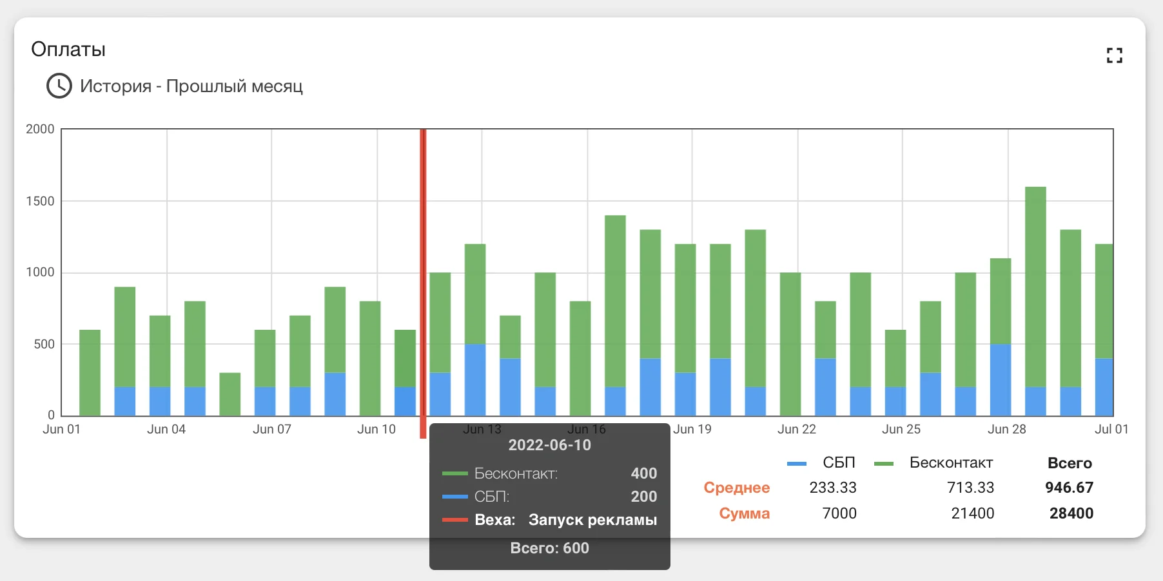
Task: Click the Сумма row label
Action: pyautogui.click(x=745, y=513)
